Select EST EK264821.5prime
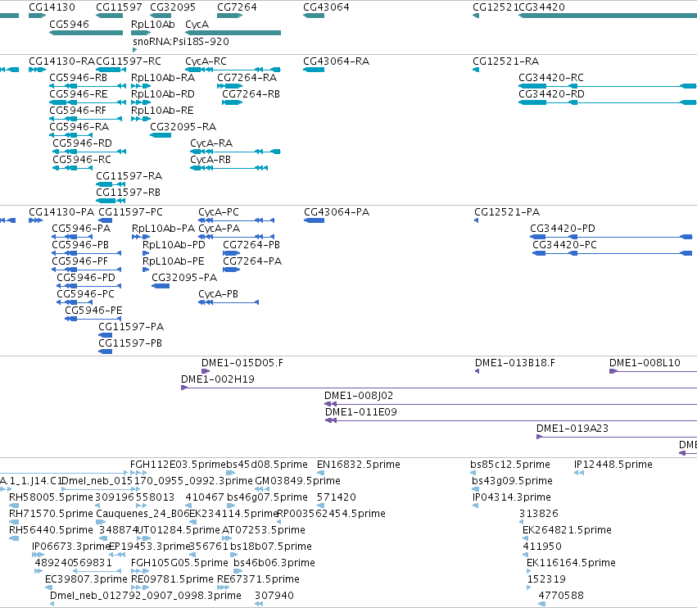 [x=568, y=530]
